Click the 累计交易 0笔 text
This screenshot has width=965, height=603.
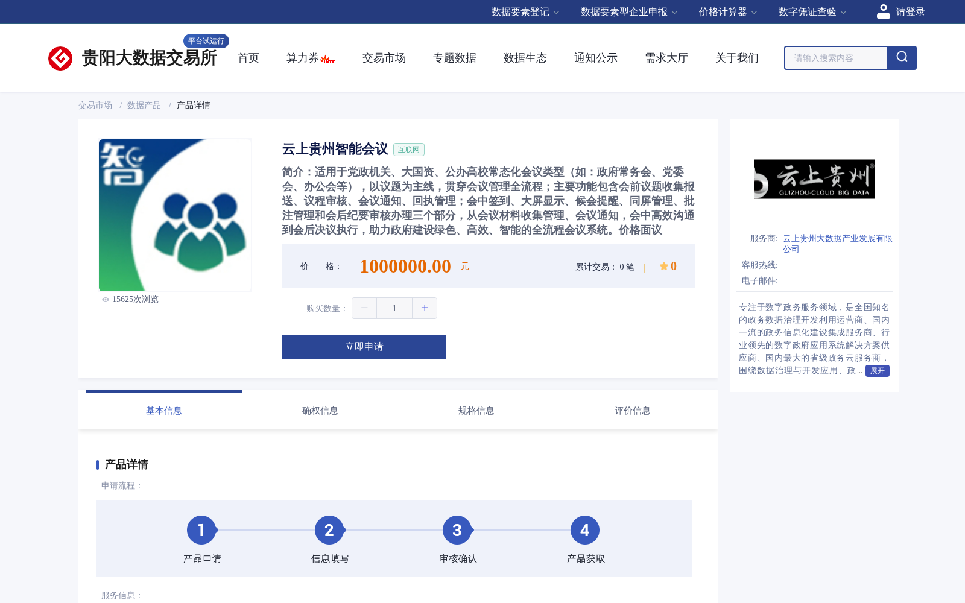point(605,267)
